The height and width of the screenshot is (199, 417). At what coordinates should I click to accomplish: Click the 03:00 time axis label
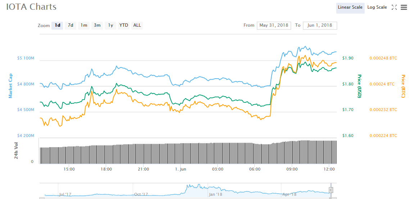click(x=218, y=169)
